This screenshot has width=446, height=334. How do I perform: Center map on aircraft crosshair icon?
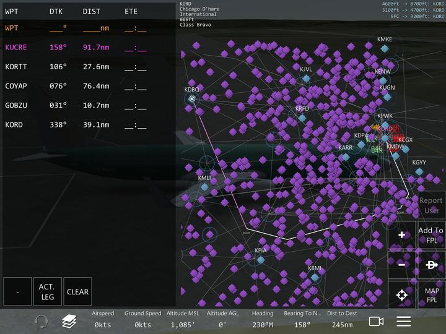[401, 295]
